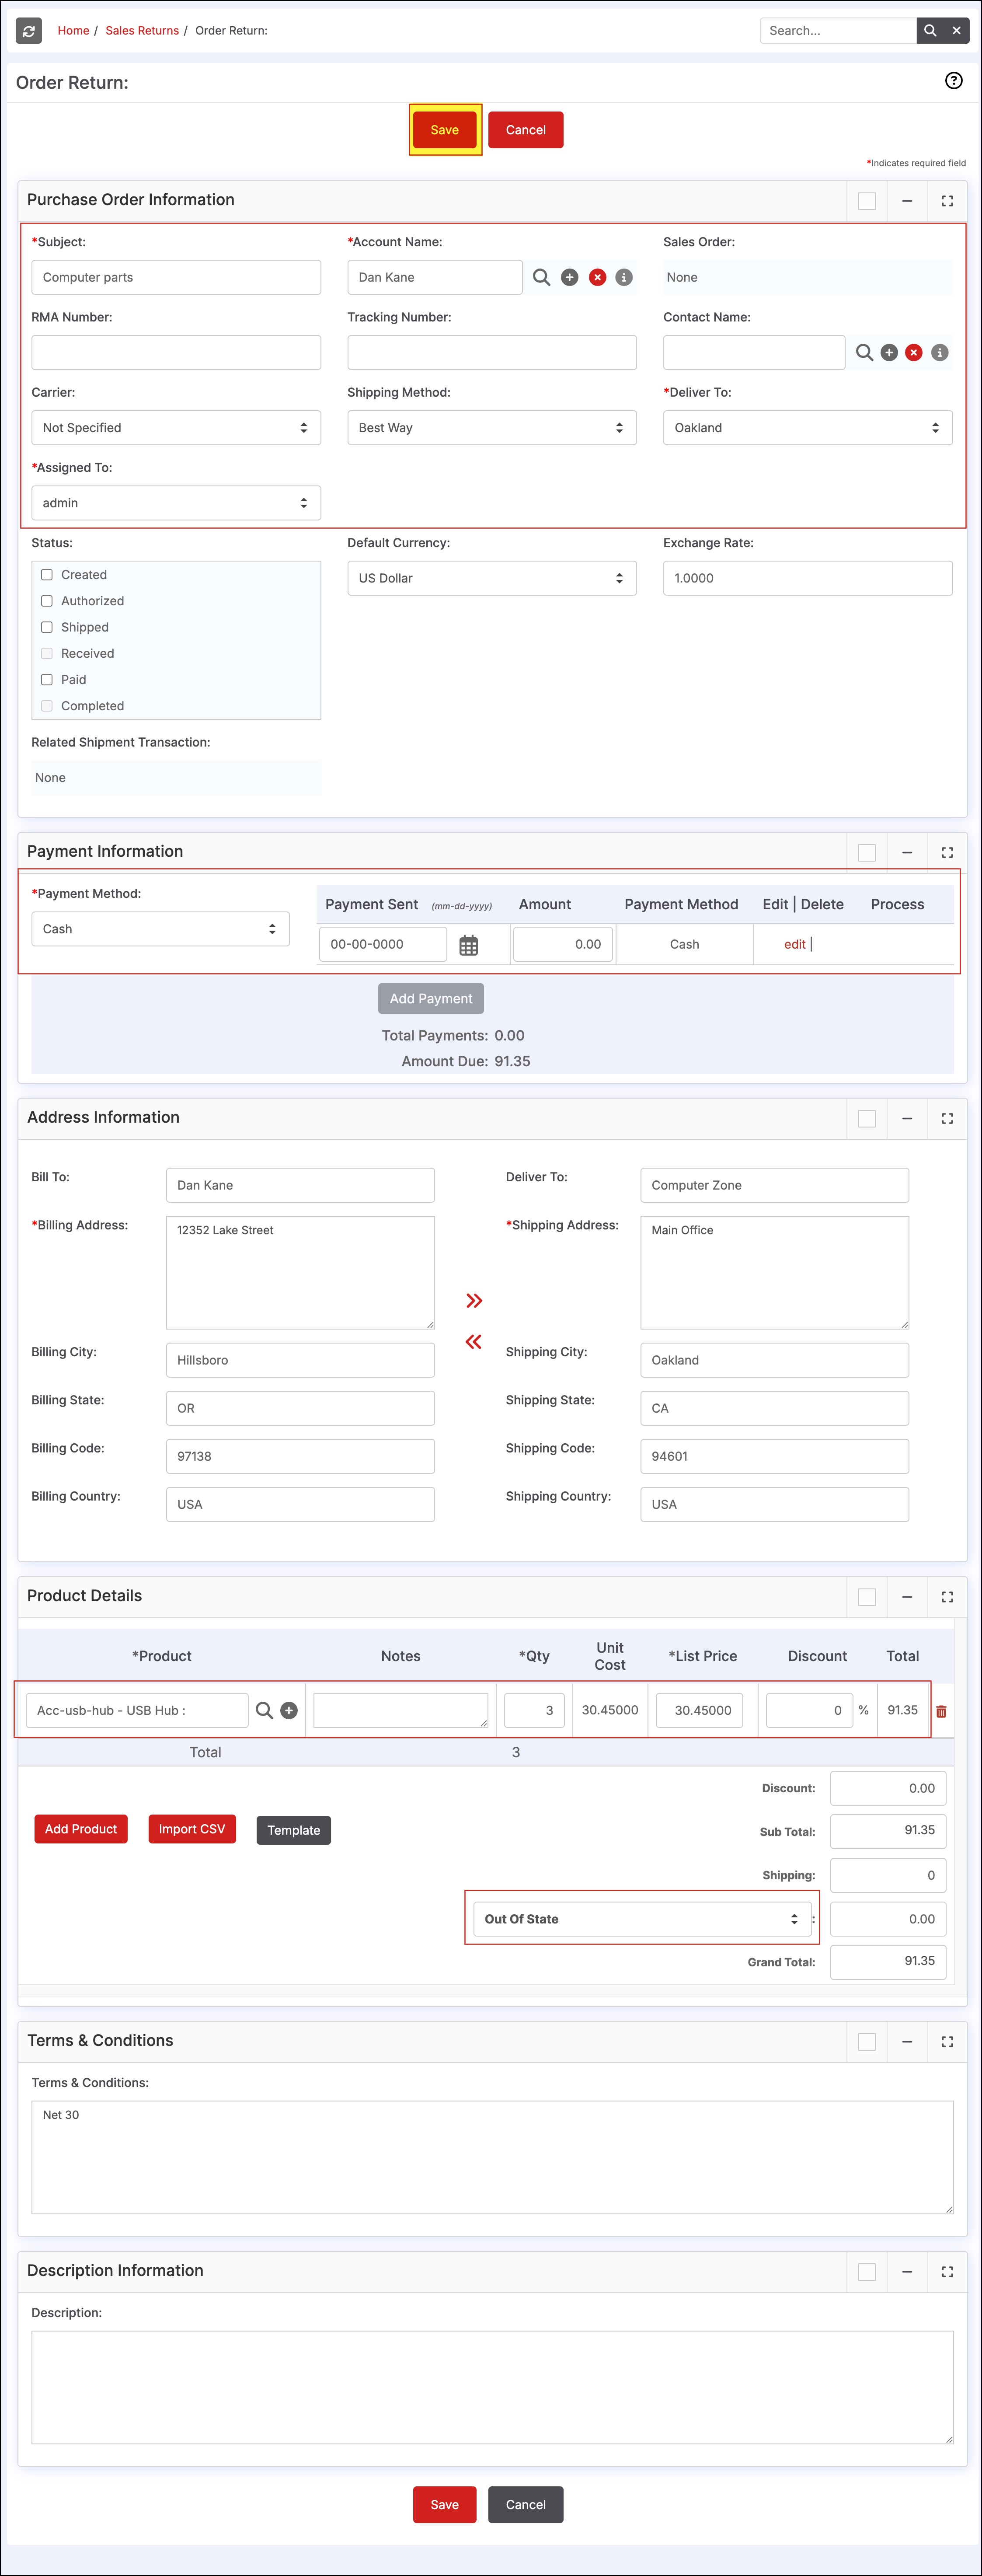Image resolution: width=982 pixels, height=2576 pixels.
Task: Clear the header search with the X icon
Action: point(957,31)
